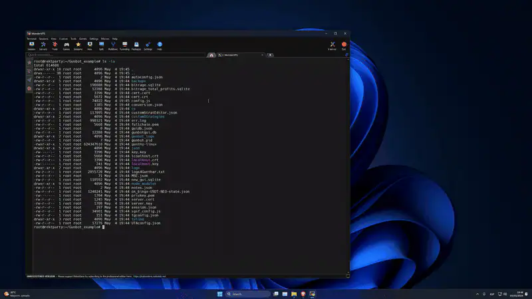Follow the professional edition subscription link

[149, 276]
